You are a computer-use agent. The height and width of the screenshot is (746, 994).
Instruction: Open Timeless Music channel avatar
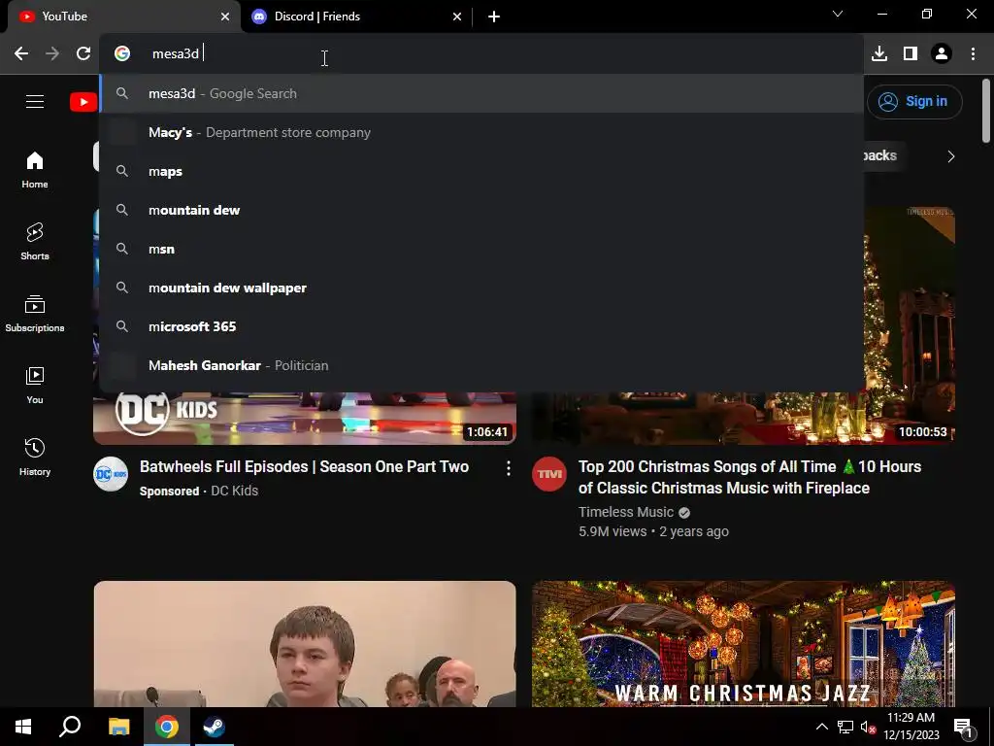click(549, 474)
